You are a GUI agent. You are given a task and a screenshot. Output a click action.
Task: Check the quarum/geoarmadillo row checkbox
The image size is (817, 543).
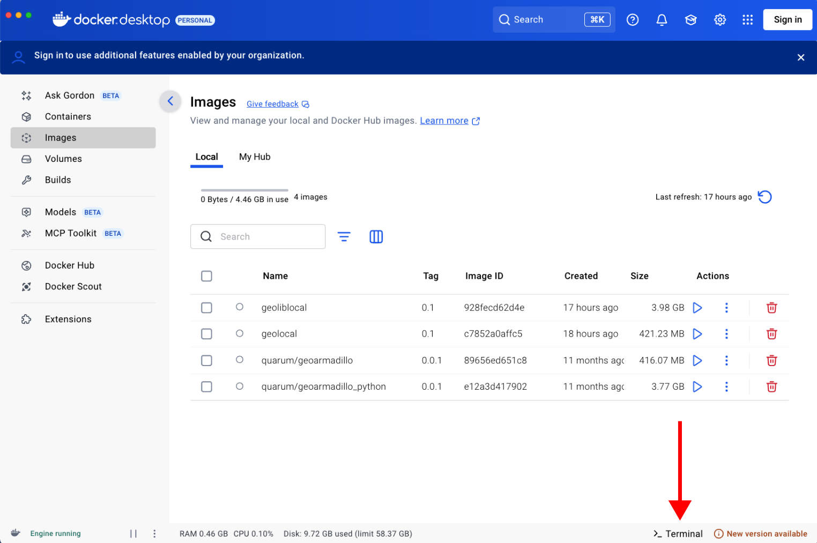click(x=206, y=360)
